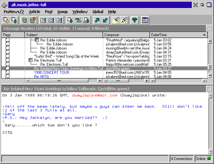
Task: Maximize the article body pane with its corner box
Action: [209, 89]
